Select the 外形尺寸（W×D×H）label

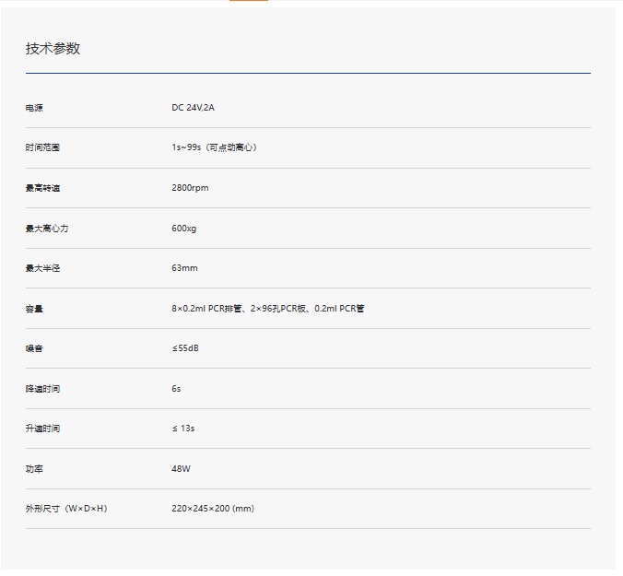(66, 509)
